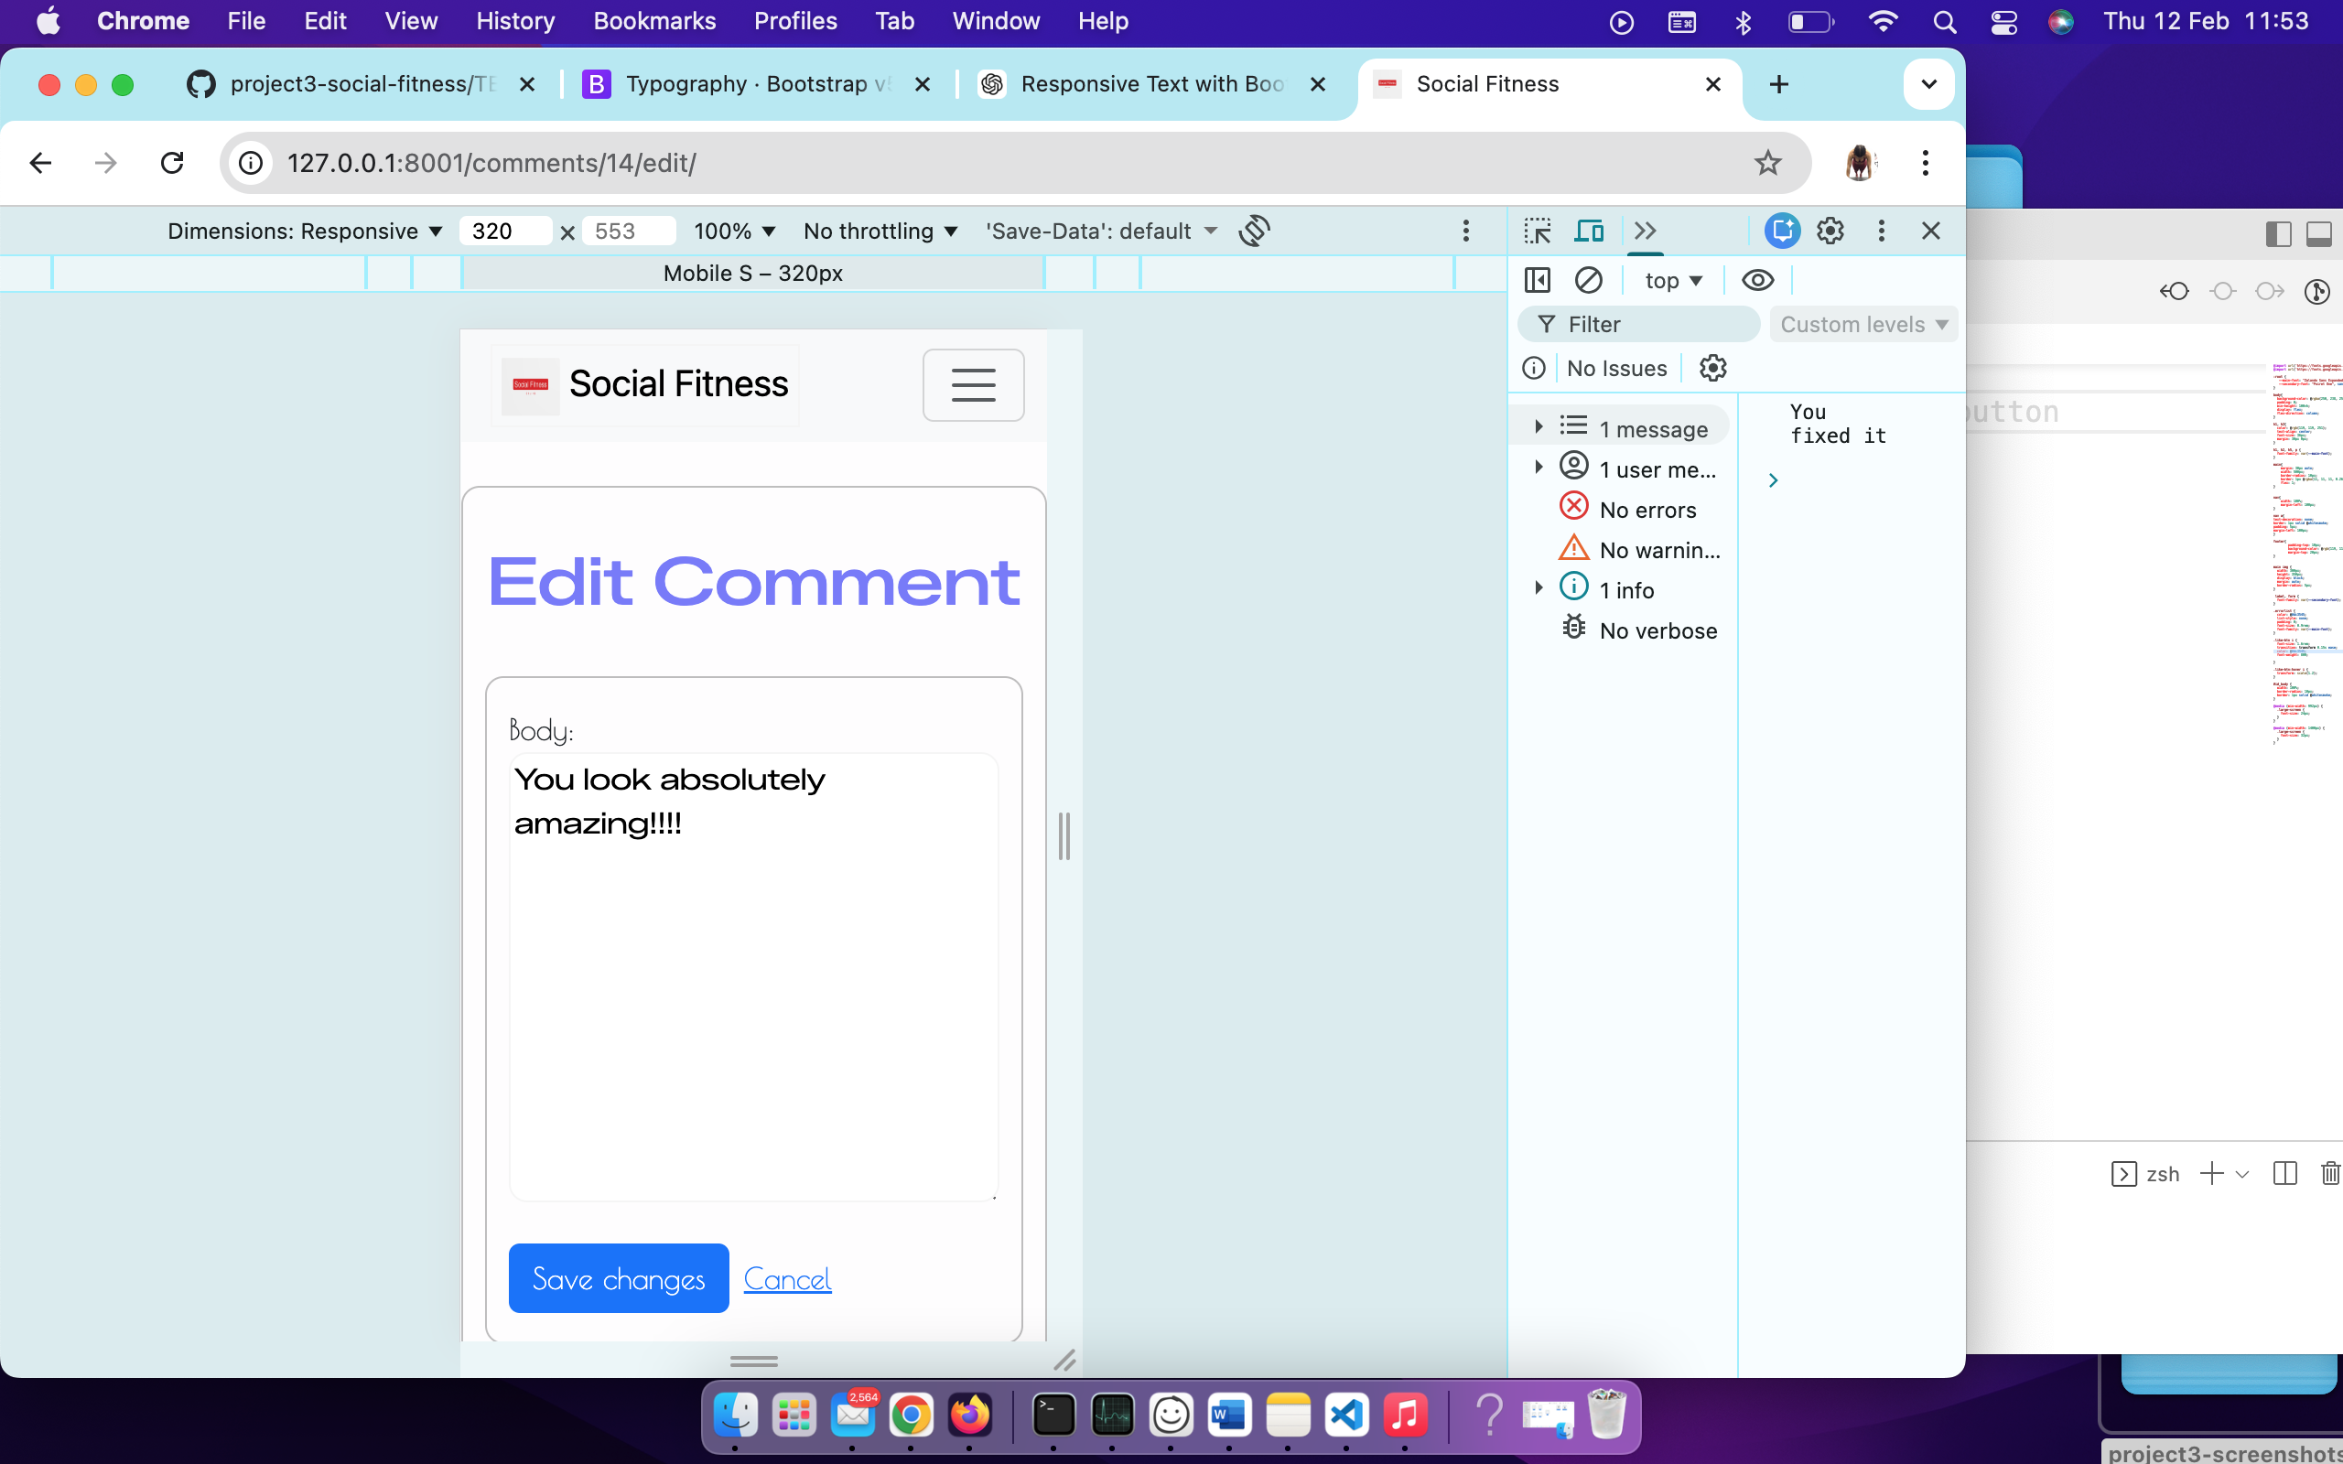Rotate the viewport orientation in device toolbar
Image resolution: width=2343 pixels, height=1464 pixels.
(1254, 231)
